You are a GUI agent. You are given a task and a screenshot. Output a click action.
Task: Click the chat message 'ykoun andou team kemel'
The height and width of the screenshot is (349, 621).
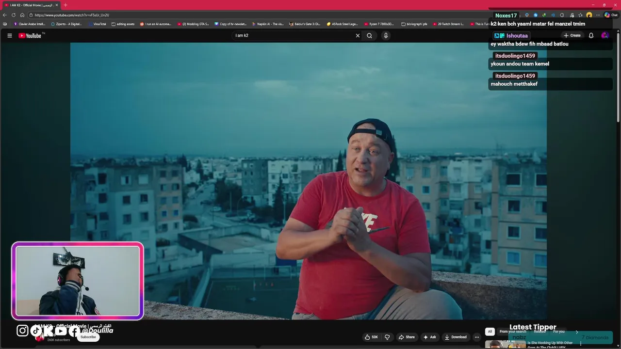520,63
